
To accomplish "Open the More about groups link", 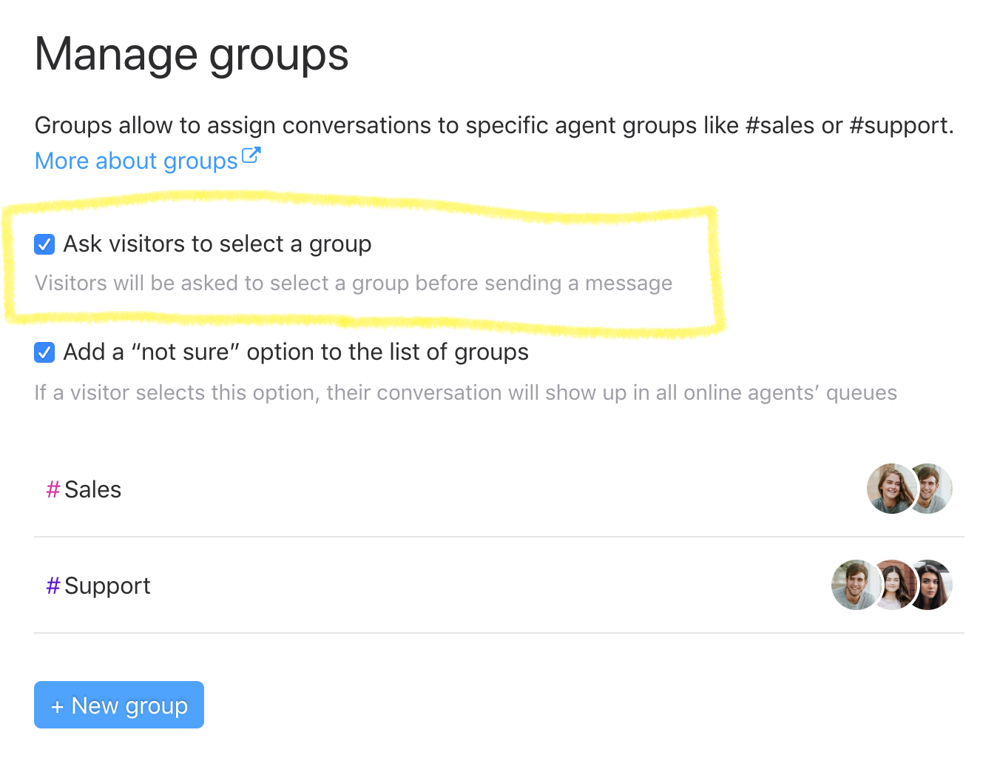I will [136, 161].
